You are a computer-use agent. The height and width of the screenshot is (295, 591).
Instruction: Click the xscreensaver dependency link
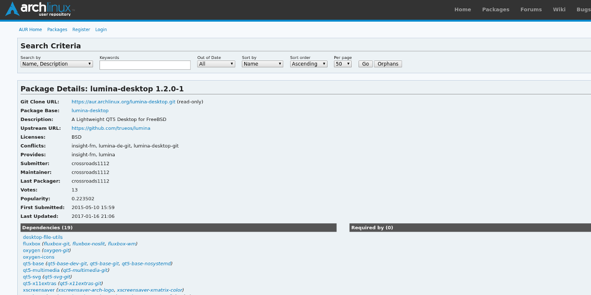[38, 290]
